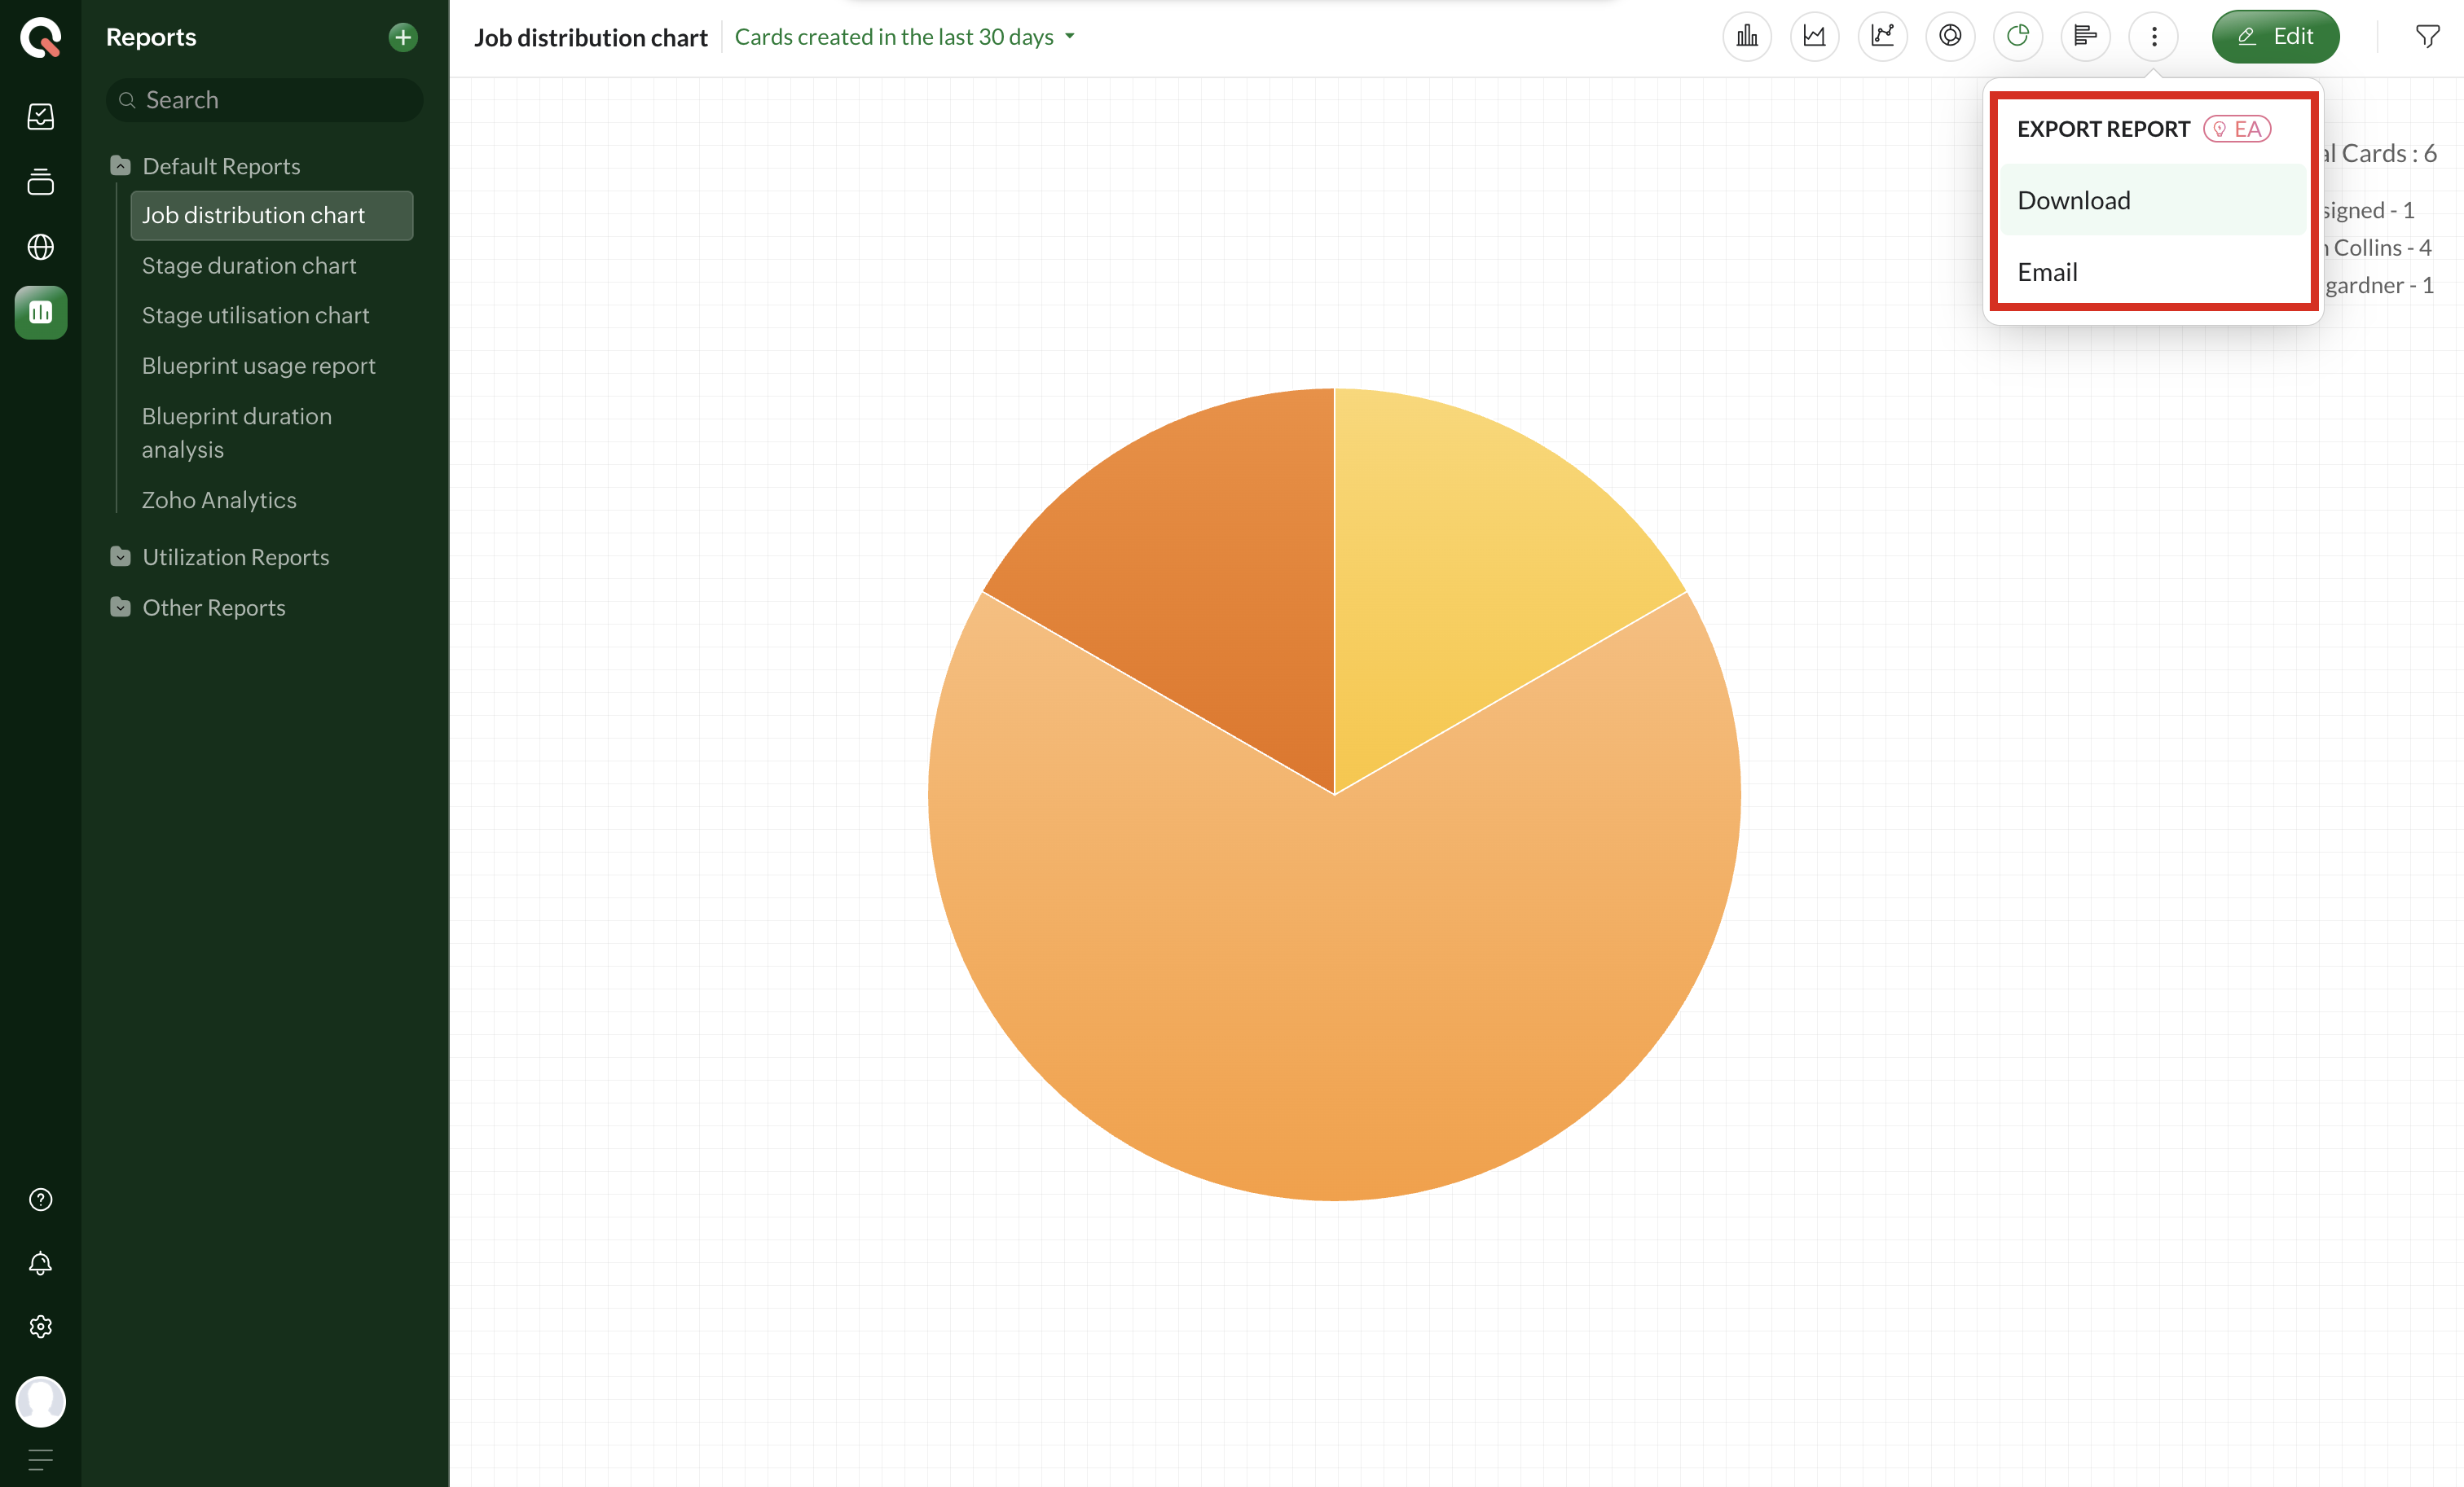Open the settings gear icon
2464x1487 pixels.
click(x=40, y=1326)
